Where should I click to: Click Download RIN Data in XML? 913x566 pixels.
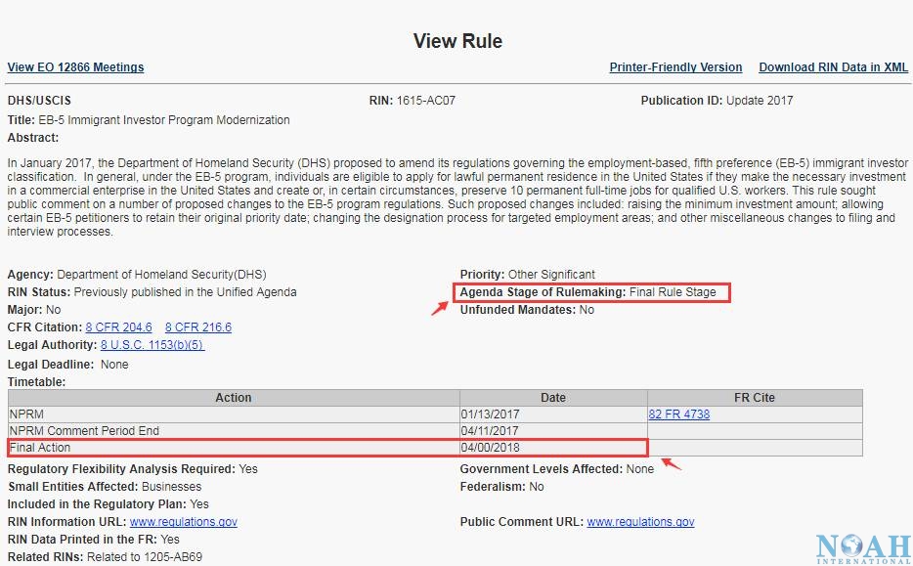(833, 67)
